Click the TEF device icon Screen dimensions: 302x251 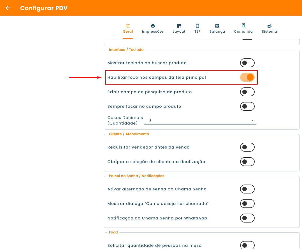click(x=198, y=26)
